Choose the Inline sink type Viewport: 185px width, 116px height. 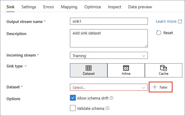point(126,70)
